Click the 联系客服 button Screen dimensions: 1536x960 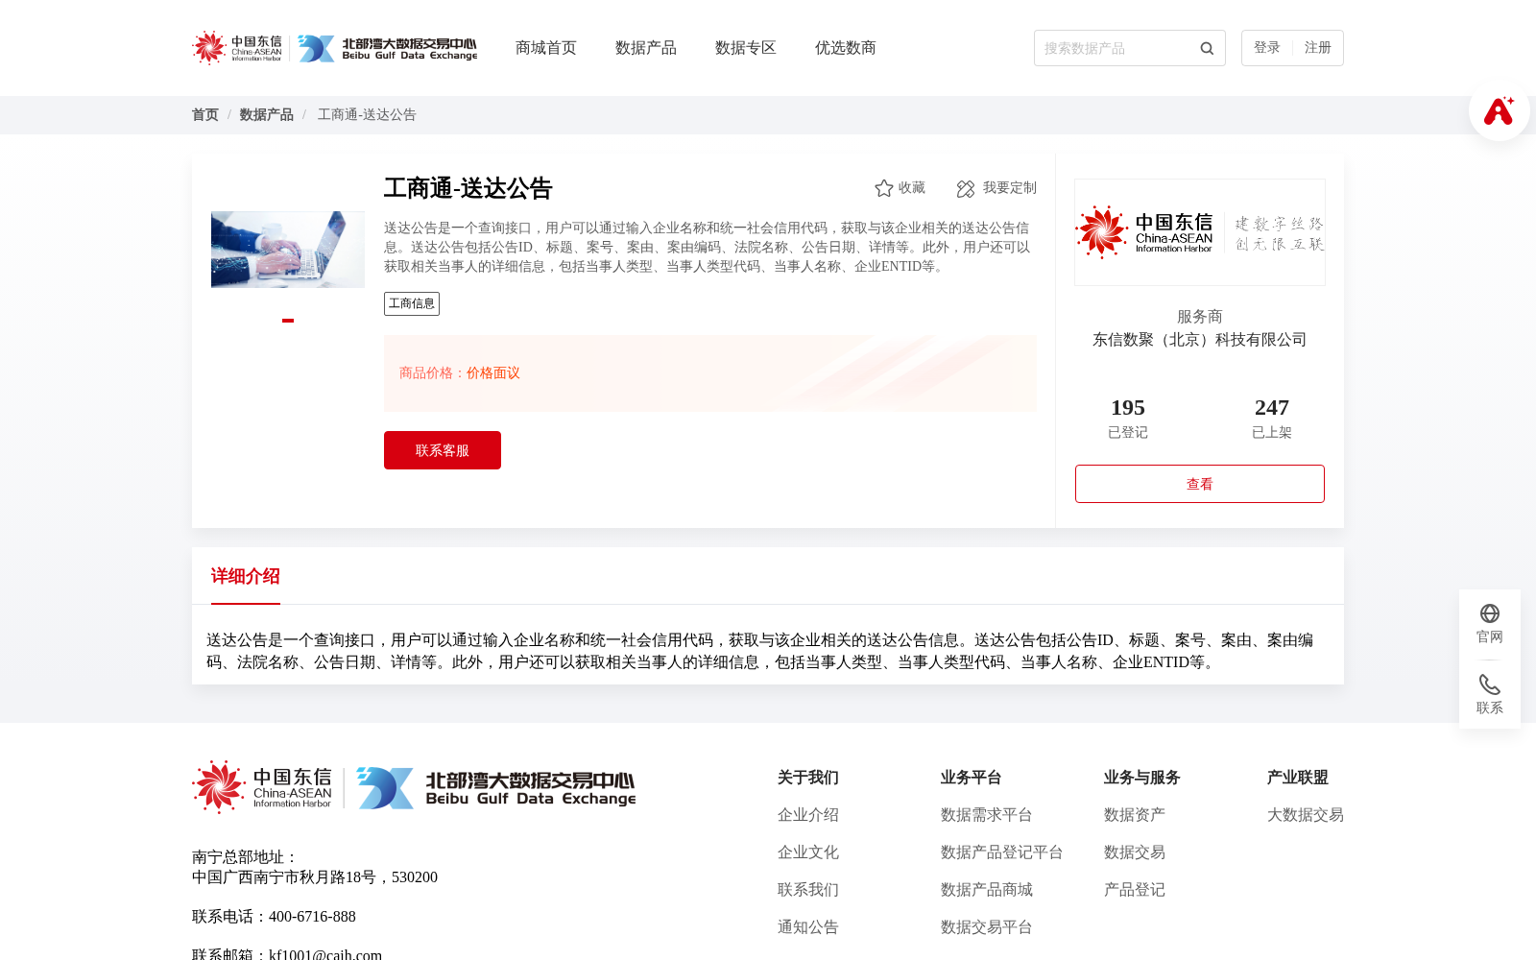click(443, 450)
